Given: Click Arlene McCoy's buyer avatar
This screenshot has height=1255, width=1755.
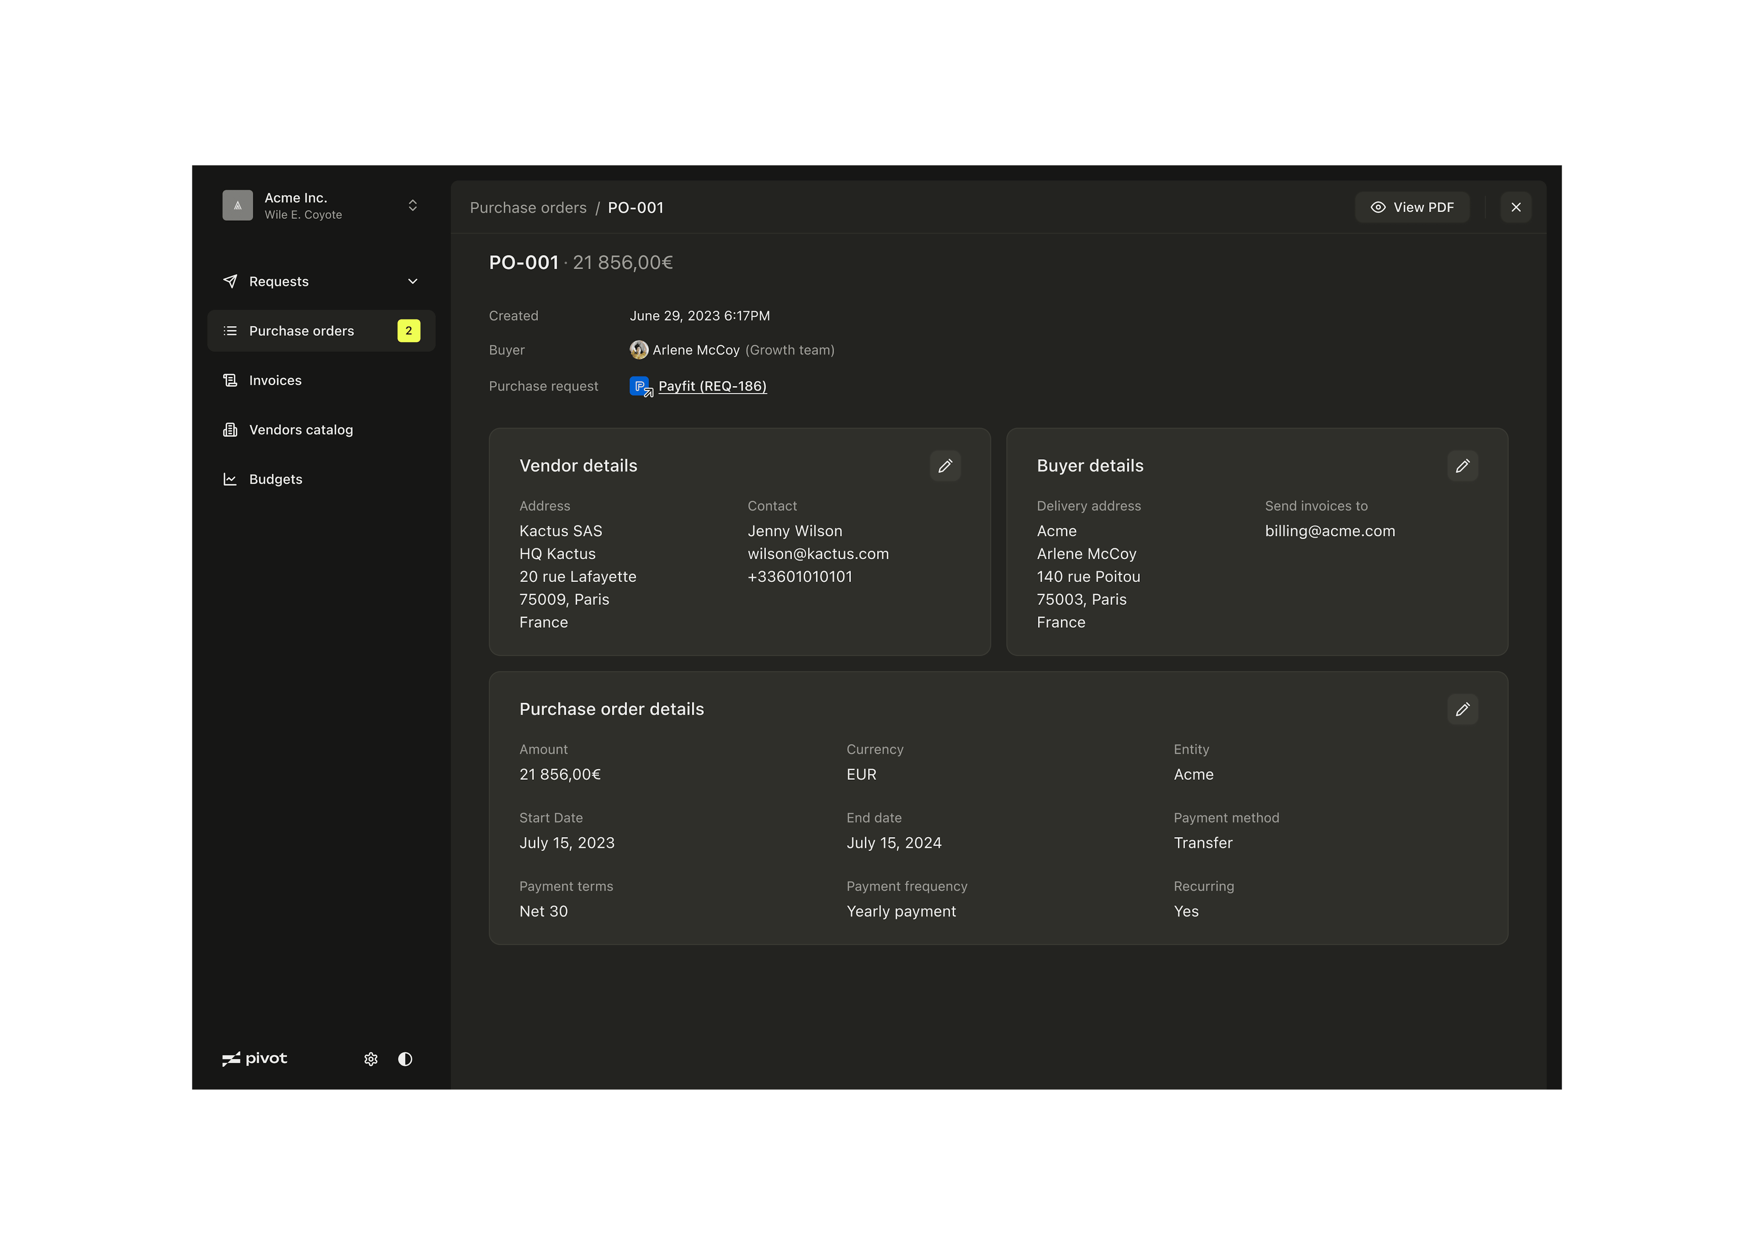Looking at the screenshot, I should click(638, 350).
